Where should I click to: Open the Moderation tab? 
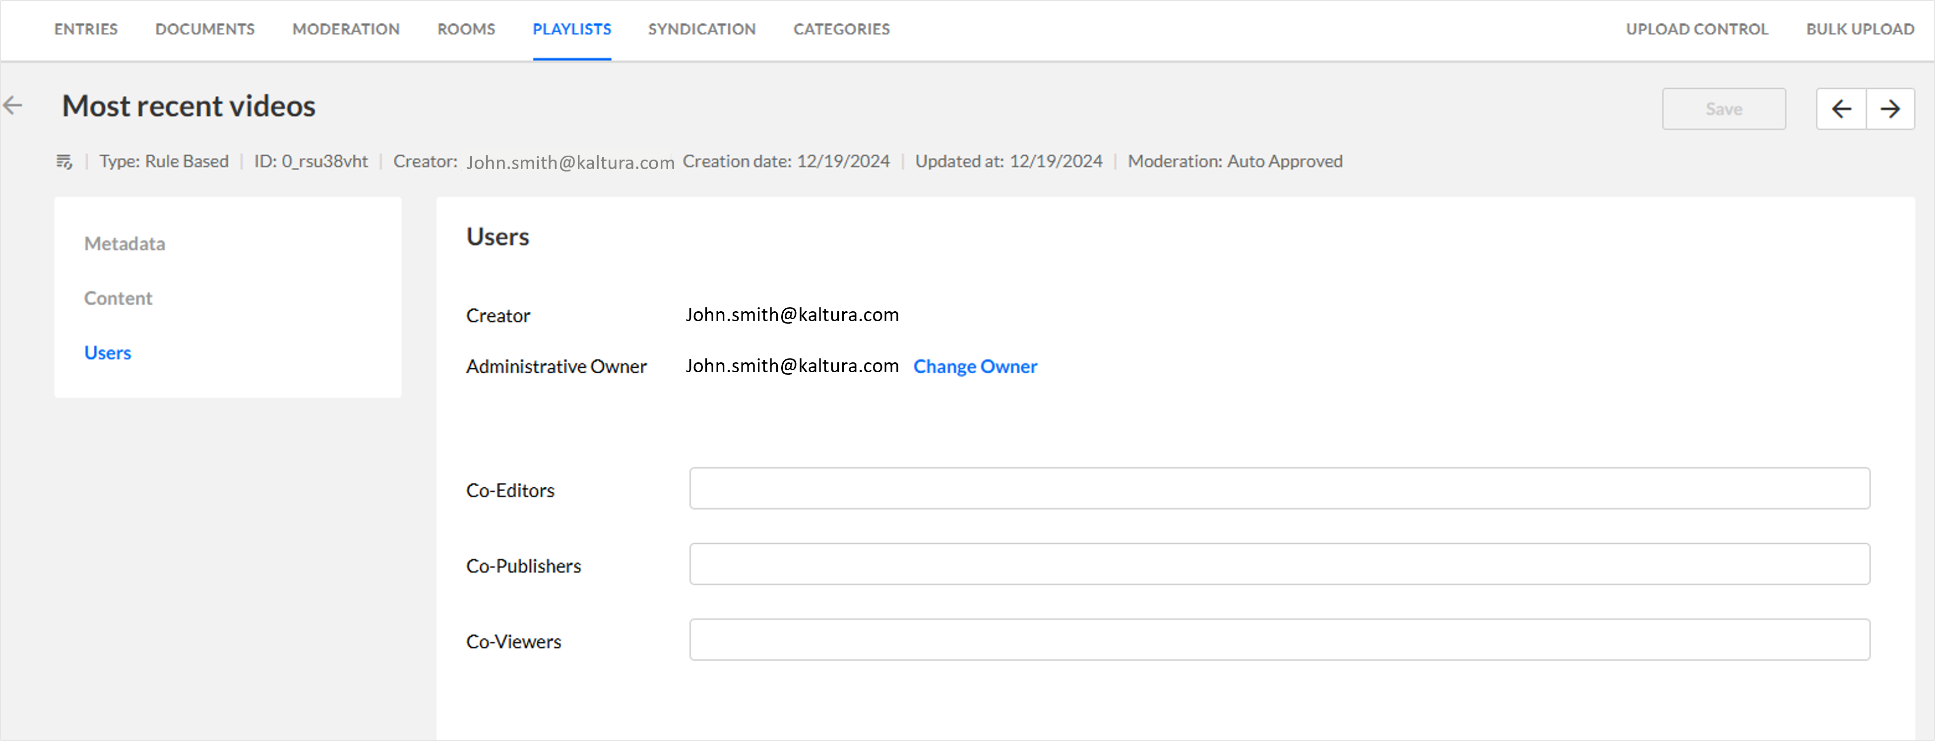[x=346, y=29]
